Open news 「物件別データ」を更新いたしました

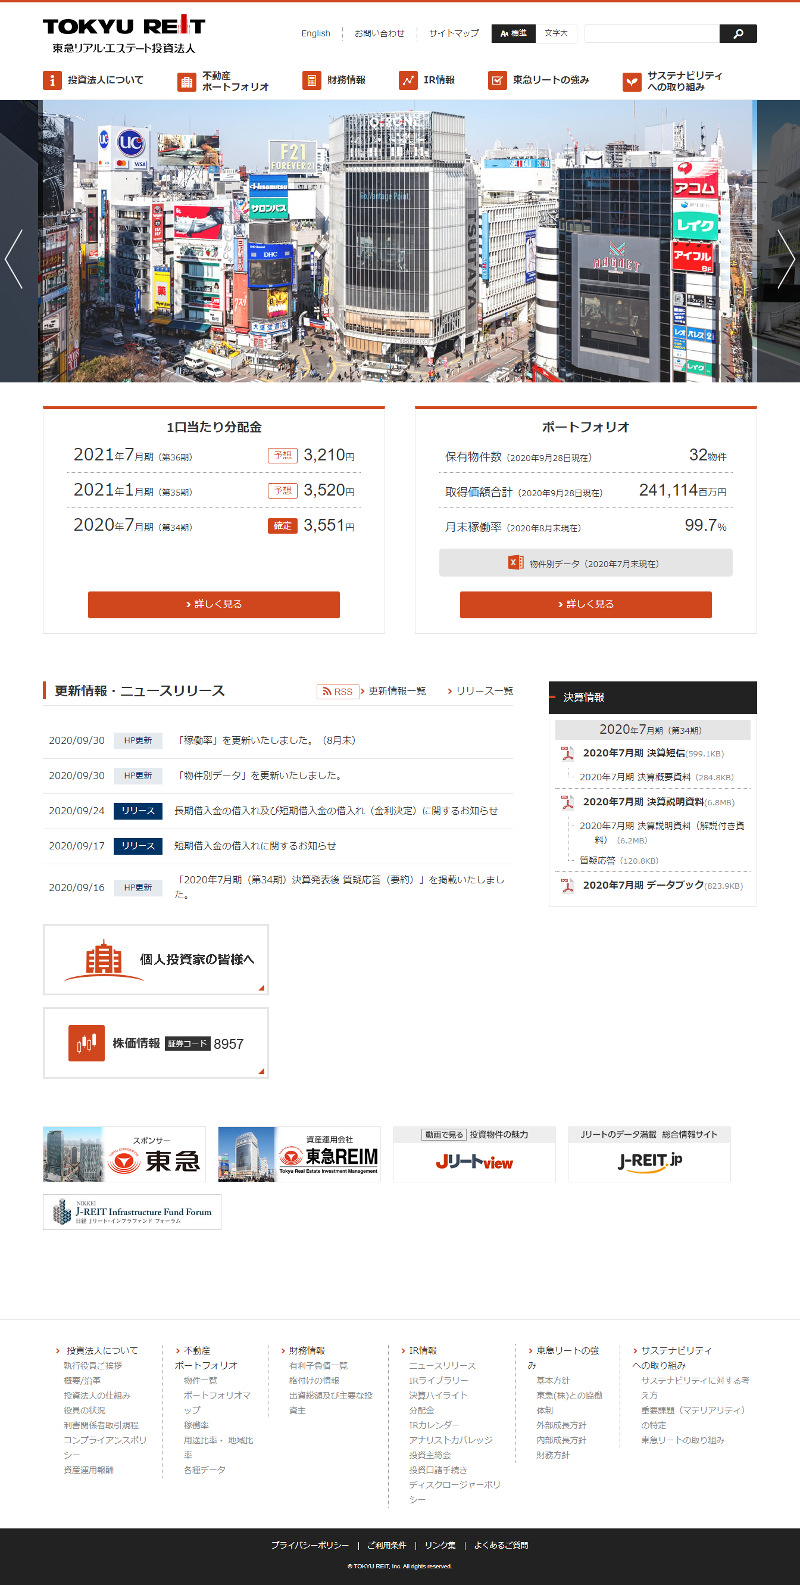click(x=260, y=776)
